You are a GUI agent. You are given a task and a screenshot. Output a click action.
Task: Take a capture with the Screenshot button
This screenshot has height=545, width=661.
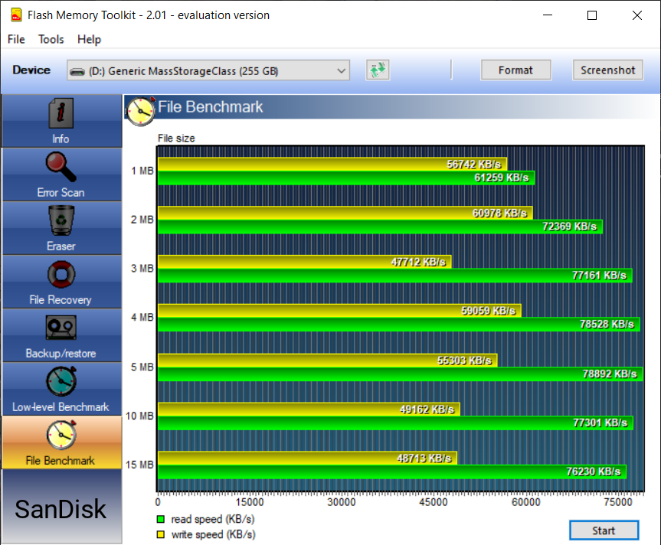[608, 70]
